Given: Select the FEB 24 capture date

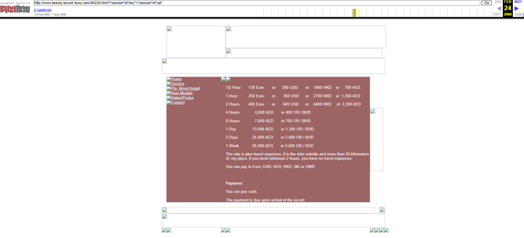Looking at the screenshot, I should coord(508,8).
